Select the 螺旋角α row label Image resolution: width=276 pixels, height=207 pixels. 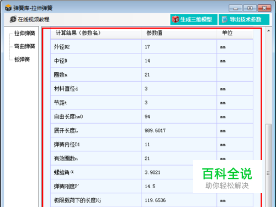click(x=64, y=172)
